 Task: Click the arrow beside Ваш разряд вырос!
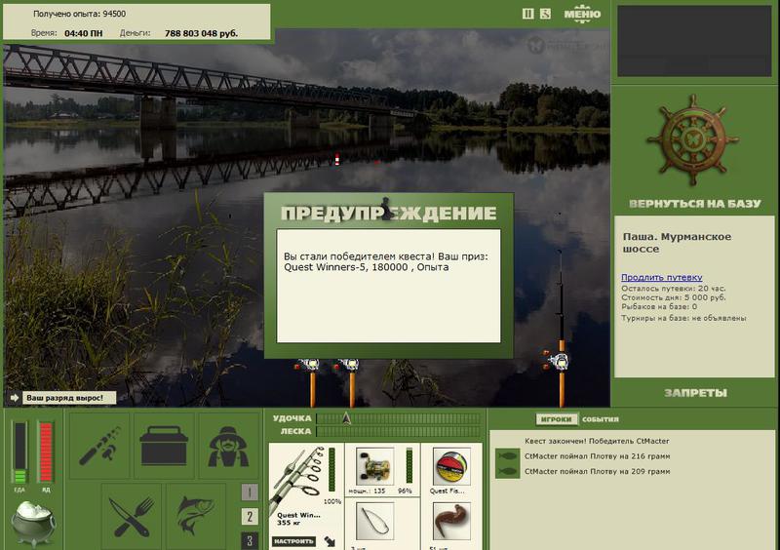tap(14, 398)
